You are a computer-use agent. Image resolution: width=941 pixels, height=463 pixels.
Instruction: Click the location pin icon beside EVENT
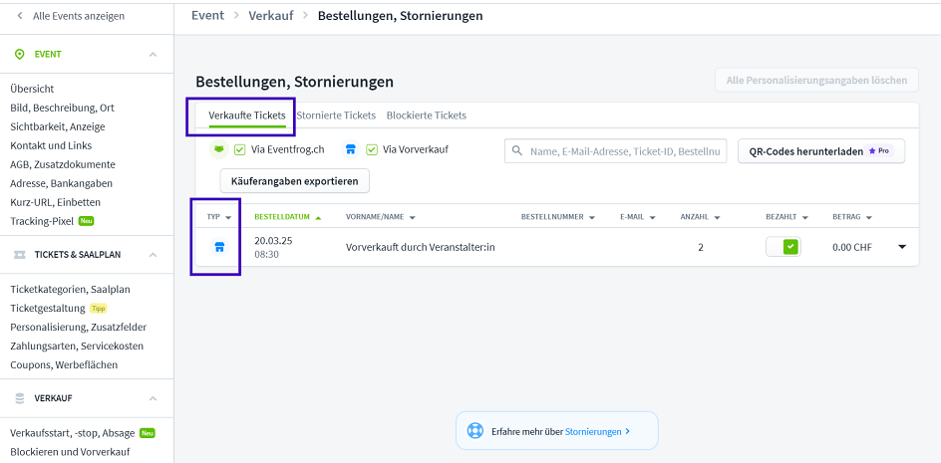pyautogui.click(x=20, y=54)
